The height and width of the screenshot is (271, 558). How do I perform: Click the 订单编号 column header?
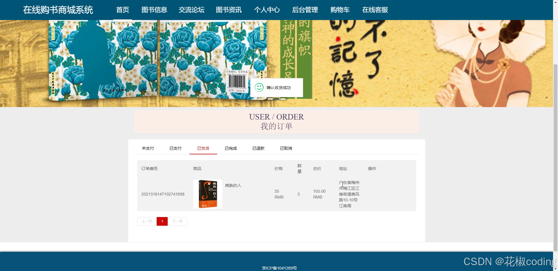click(149, 169)
